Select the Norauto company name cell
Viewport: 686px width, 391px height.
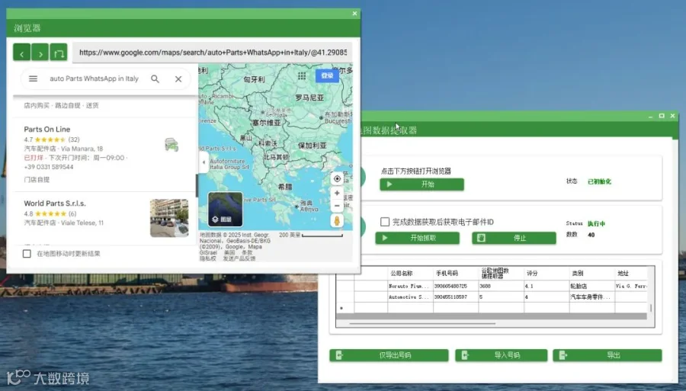tap(410, 286)
